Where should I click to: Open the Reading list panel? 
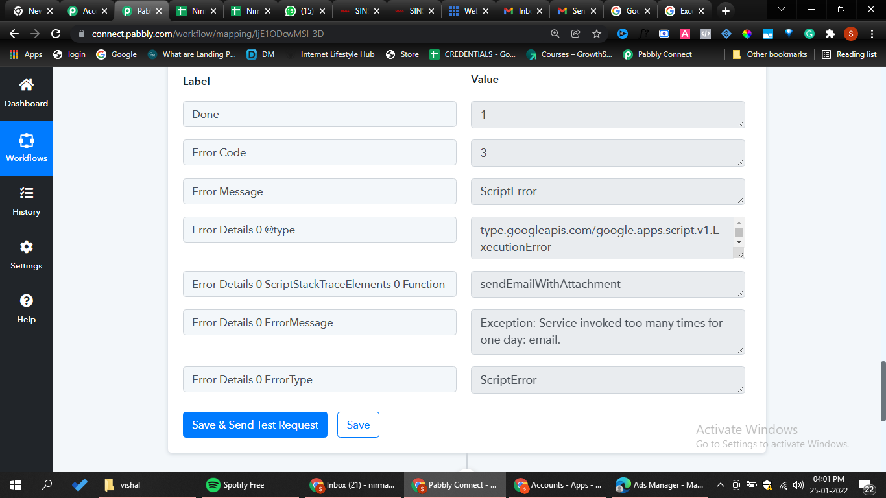(x=849, y=54)
